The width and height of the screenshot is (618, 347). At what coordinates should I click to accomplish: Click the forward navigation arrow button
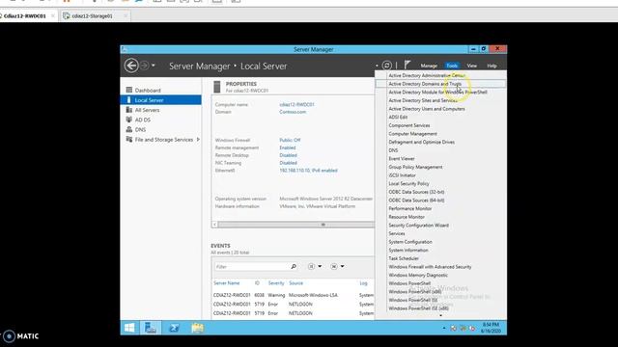pyautogui.click(x=144, y=66)
